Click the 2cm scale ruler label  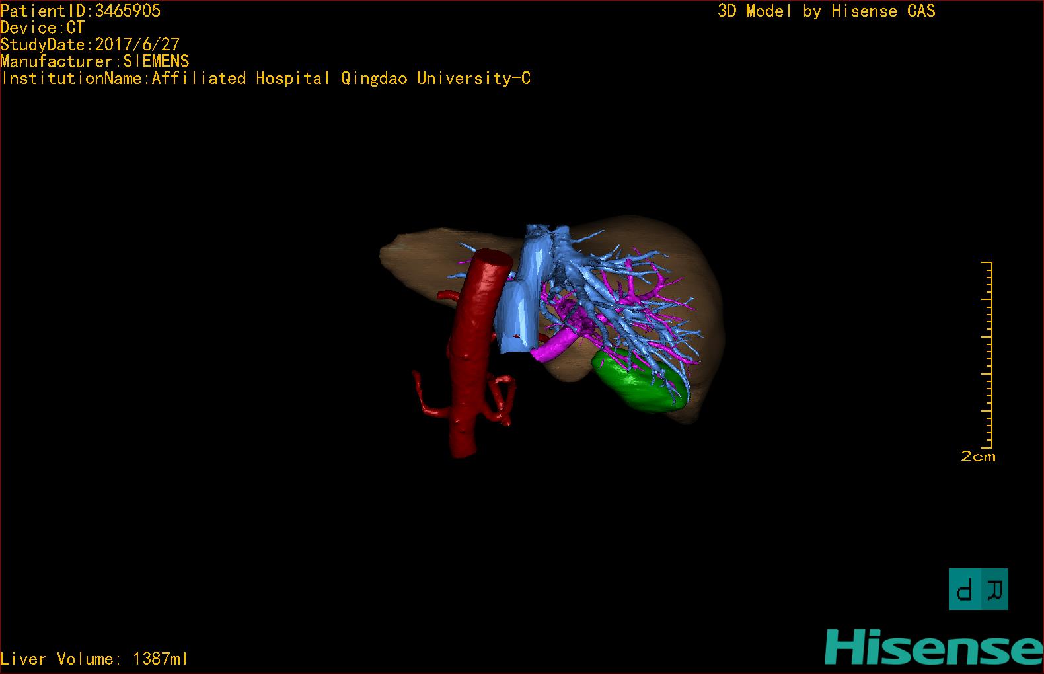[978, 457]
